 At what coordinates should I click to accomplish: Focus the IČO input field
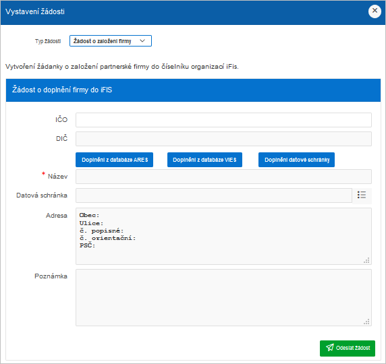click(x=223, y=120)
